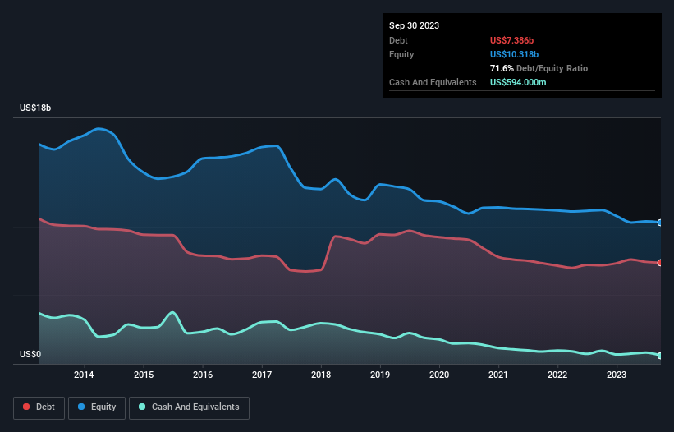
Task: Click the US$10.318b equity value
Action: (514, 54)
